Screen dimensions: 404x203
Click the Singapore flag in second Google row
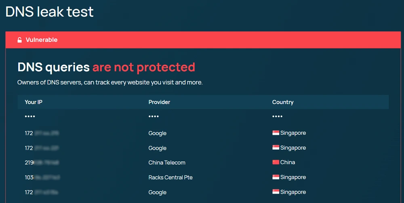pyautogui.click(x=276, y=148)
